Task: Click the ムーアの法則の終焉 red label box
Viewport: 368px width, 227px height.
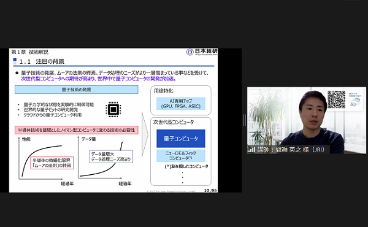Action: tap(52, 163)
